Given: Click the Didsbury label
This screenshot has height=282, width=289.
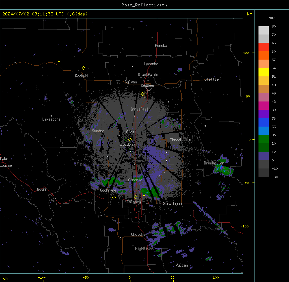Looking at the screenshot, I should coord(128,144).
